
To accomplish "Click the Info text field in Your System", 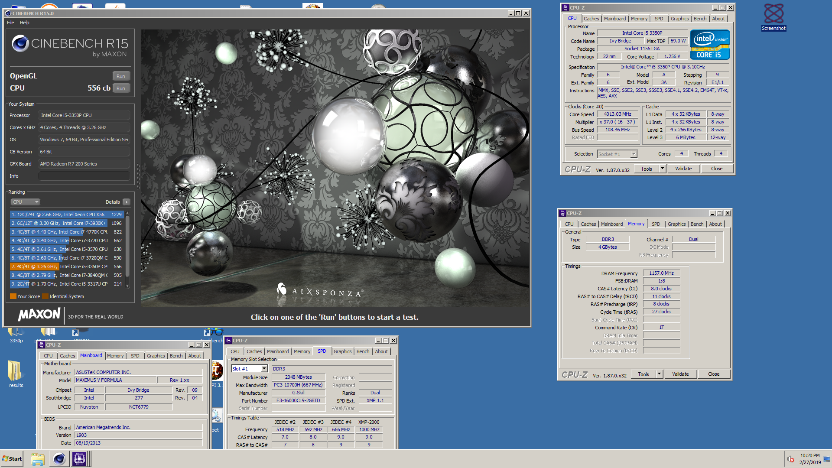I will click(84, 176).
